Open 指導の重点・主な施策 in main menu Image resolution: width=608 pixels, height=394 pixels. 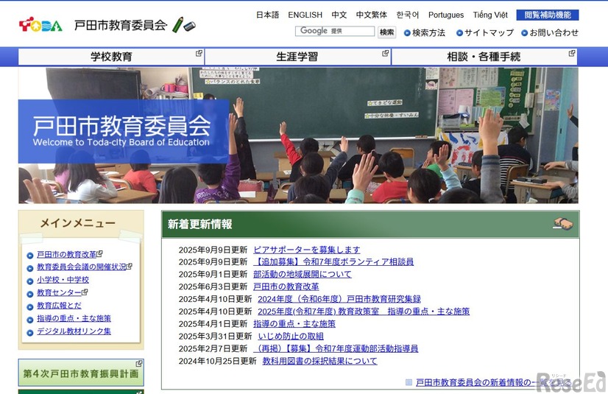(x=74, y=318)
